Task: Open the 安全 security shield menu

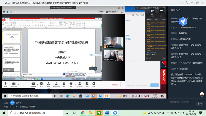Action: pos(41,85)
